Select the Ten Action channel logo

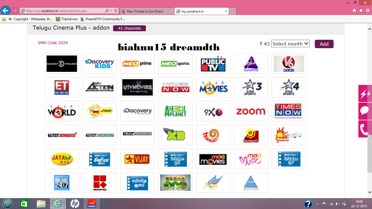62,135
